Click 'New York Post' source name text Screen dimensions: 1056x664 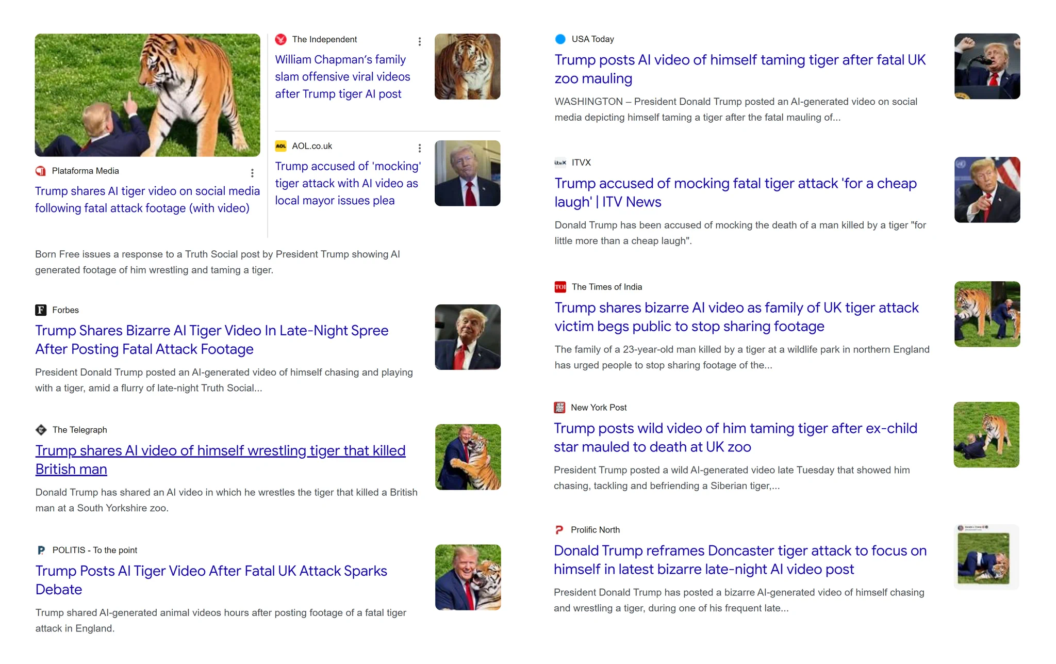point(599,408)
